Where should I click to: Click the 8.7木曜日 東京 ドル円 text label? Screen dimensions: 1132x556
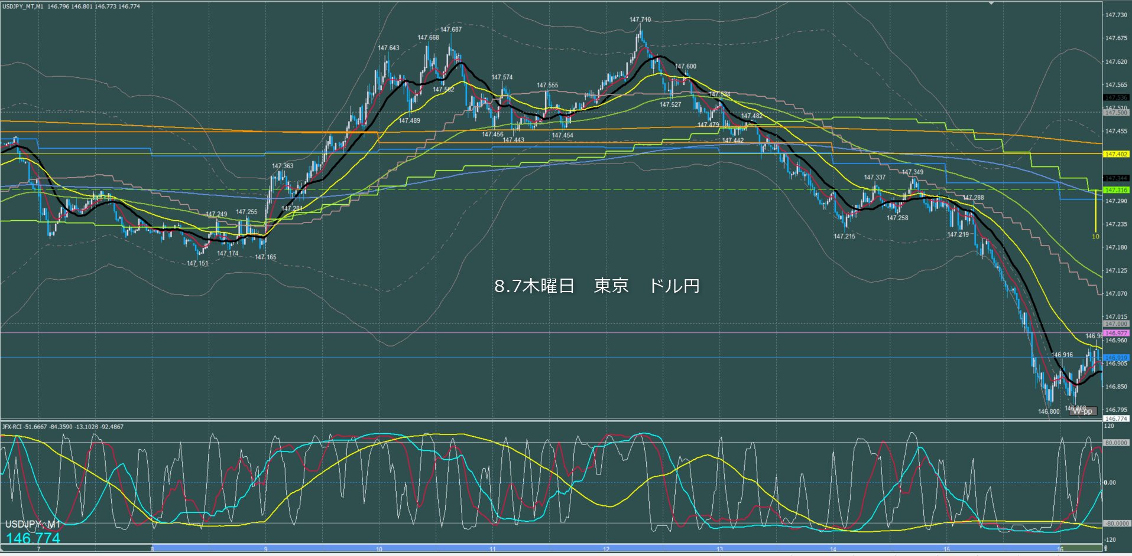[597, 286]
